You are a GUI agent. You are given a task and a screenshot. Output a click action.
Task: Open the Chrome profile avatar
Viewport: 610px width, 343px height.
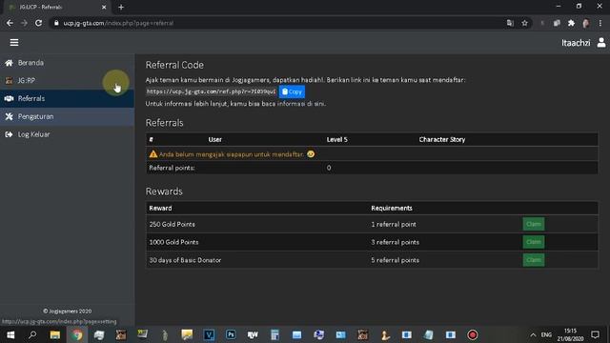585,23
